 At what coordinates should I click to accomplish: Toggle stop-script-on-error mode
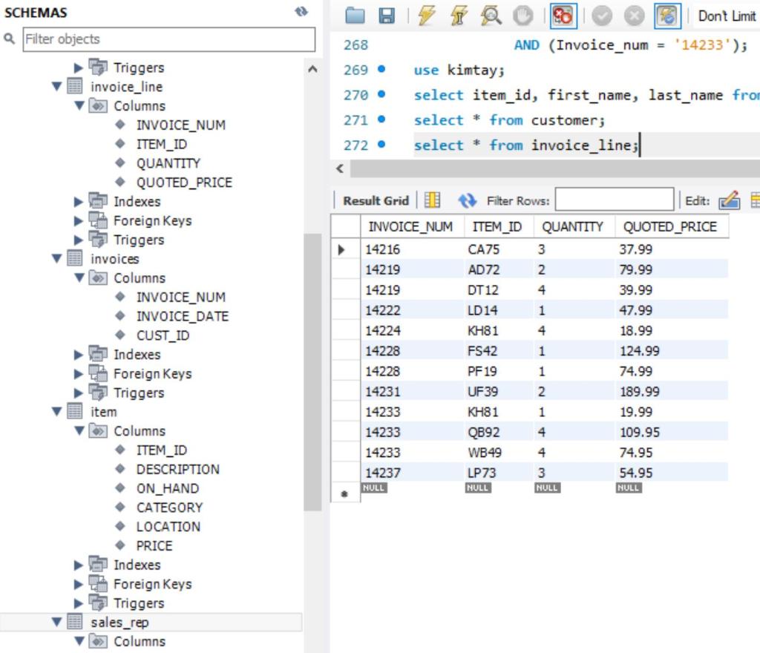563,16
